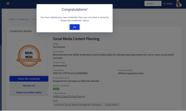Open the DMM 4 Client Project Plan.jpg evidence link
The width and height of the screenshot is (186, 111).
pyautogui.click(x=69, y=96)
